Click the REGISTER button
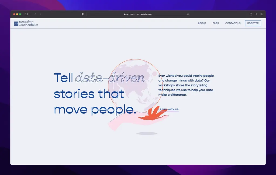Image resolution: width=276 pixels, height=175 pixels. click(x=253, y=23)
